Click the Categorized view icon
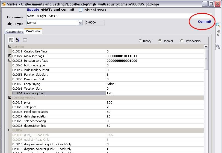This screenshot has width=222, height=153. tap(11, 40)
